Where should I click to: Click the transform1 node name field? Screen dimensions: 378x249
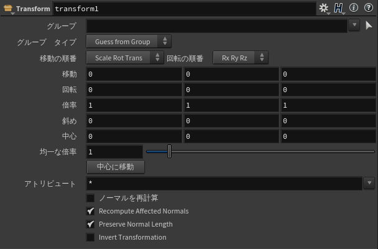pyautogui.click(x=184, y=9)
